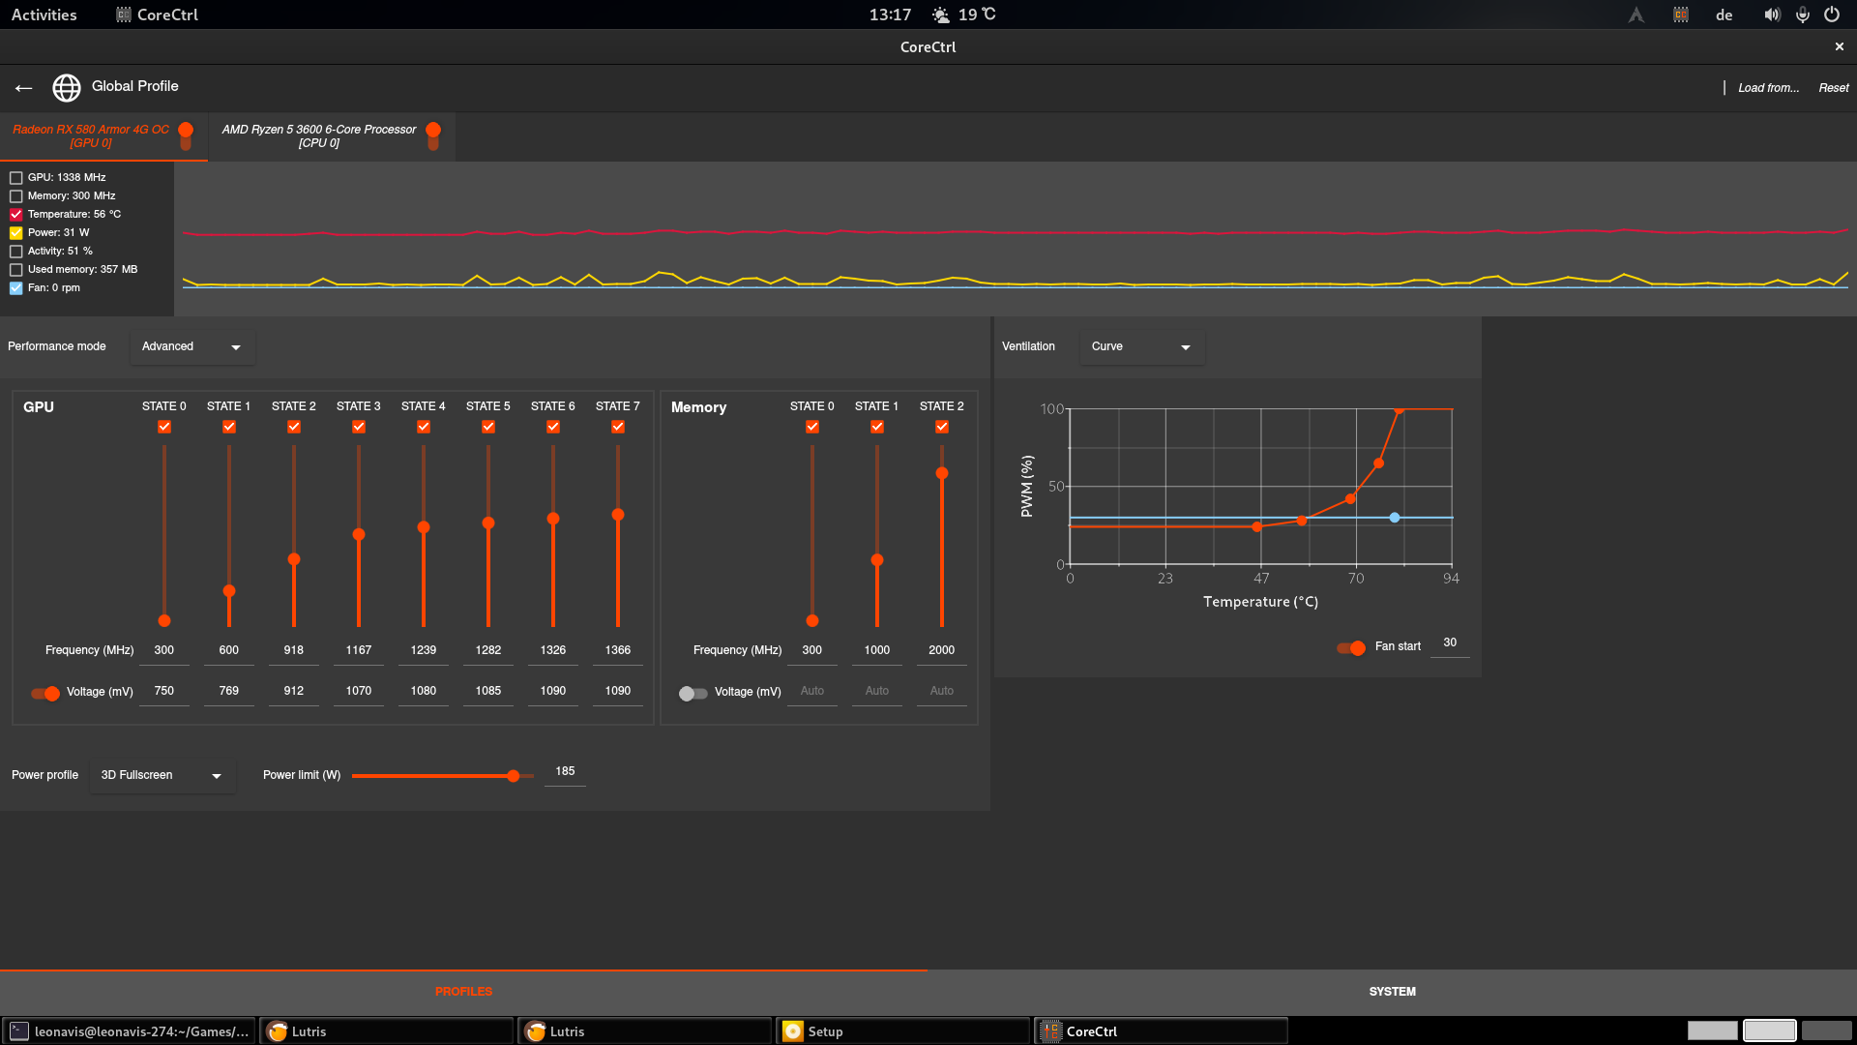The height and width of the screenshot is (1045, 1857).
Task: Click the microphone icon in top bar
Action: (x=1803, y=15)
